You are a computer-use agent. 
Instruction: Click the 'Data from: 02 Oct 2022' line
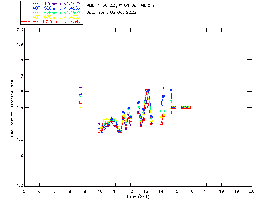[x=111, y=13]
